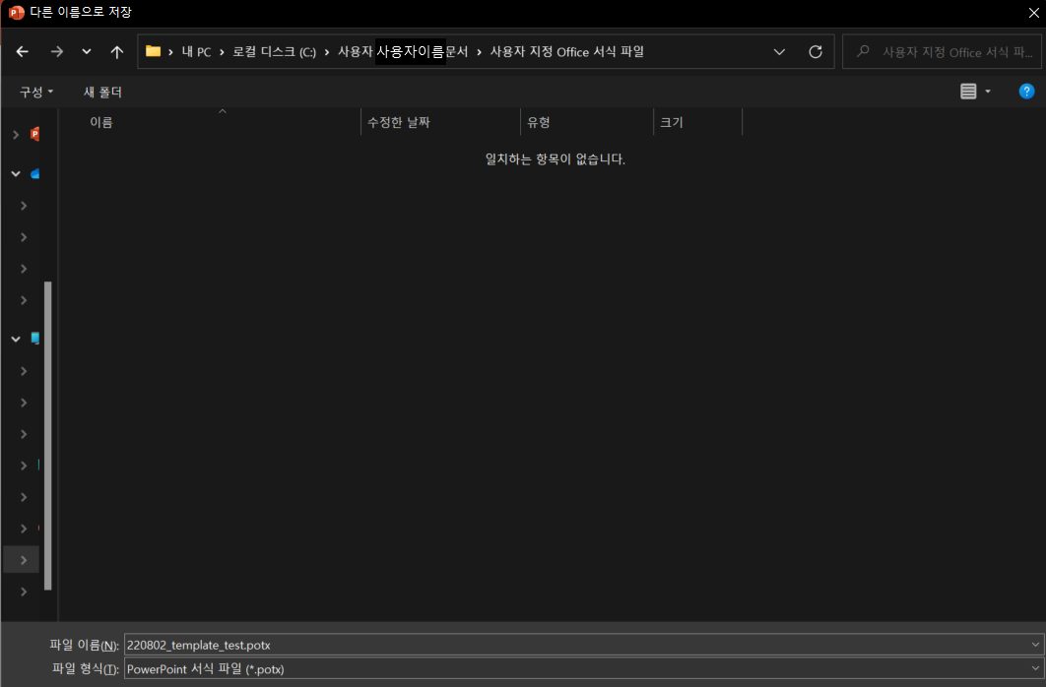Expand the chevron before 내 PC
This screenshot has width=1046, height=687.
(x=170, y=52)
